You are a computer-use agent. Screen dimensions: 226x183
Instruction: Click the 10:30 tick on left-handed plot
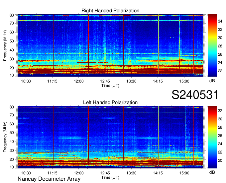point(26,173)
